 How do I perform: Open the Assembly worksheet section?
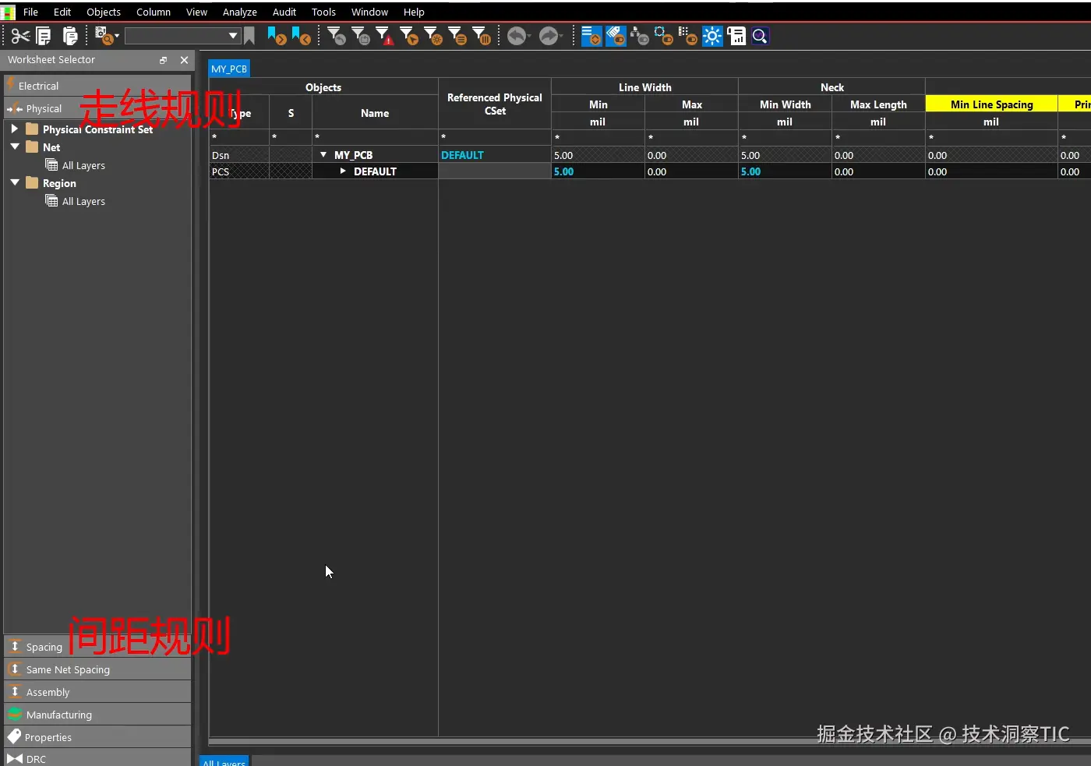(x=97, y=692)
